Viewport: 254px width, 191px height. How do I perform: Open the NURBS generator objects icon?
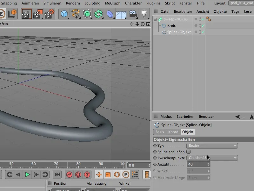(x=87, y=14)
